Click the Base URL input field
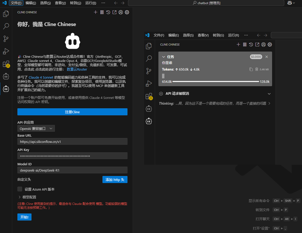Image resolution: width=302 pixels, height=233 pixels. [x=72, y=142]
